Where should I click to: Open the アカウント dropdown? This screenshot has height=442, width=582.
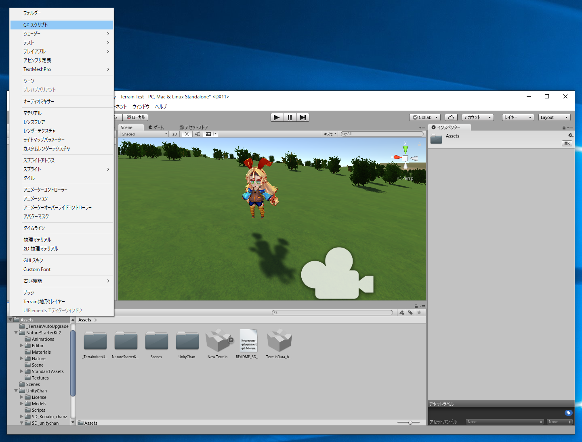coord(478,117)
